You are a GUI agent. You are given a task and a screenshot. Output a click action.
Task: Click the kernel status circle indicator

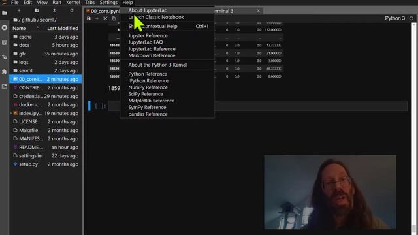pyautogui.click(x=411, y=18)
